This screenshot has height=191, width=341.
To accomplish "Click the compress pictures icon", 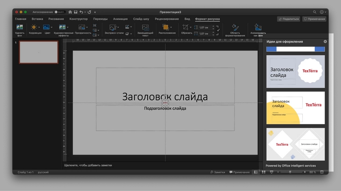I will point(95,26).
